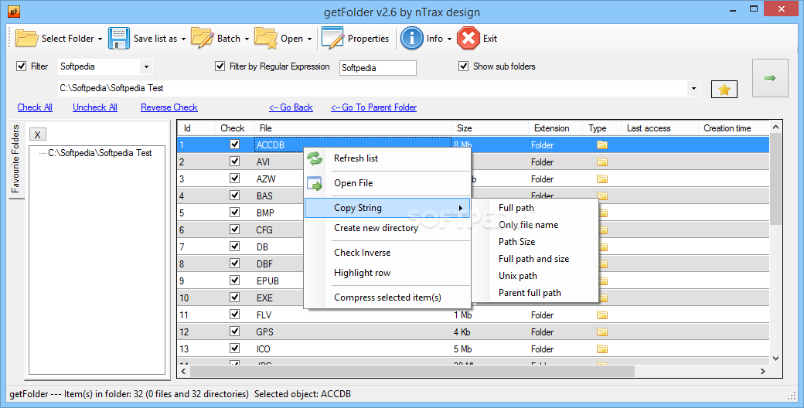Choose Check Inverse menu entry

pos(362,253)
